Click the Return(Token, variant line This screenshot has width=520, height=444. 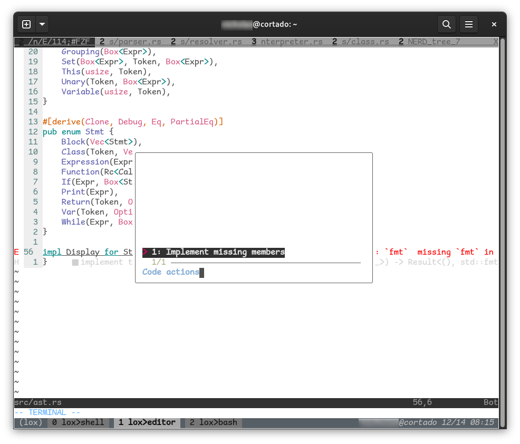click(97, 202)
